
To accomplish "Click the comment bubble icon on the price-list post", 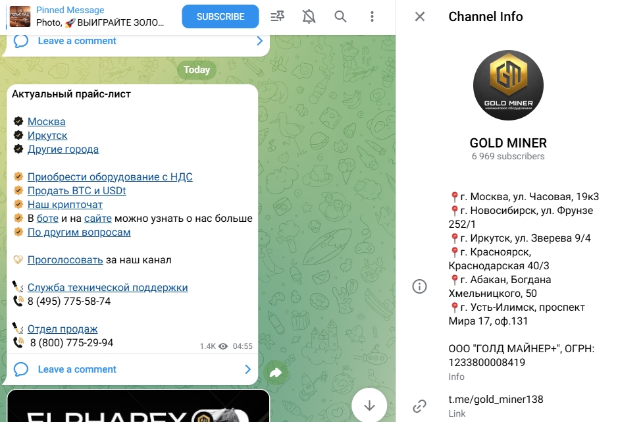I will (x=21, y=369).
